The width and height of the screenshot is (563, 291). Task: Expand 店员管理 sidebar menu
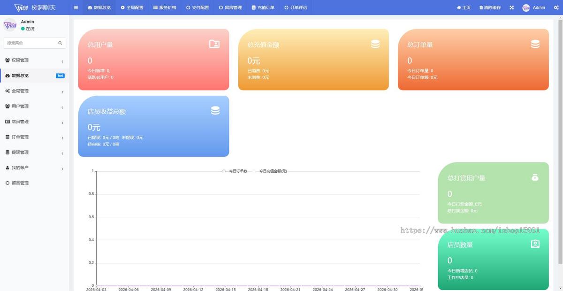pyautogui.click(x=34, y=122)
